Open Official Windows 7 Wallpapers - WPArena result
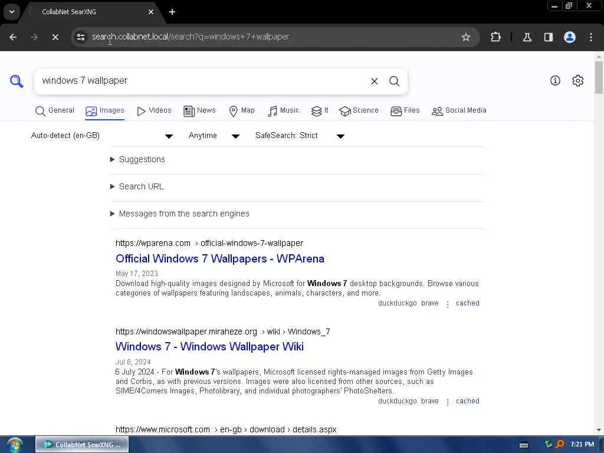Screen dimensions: 604x453 point(219,259)
